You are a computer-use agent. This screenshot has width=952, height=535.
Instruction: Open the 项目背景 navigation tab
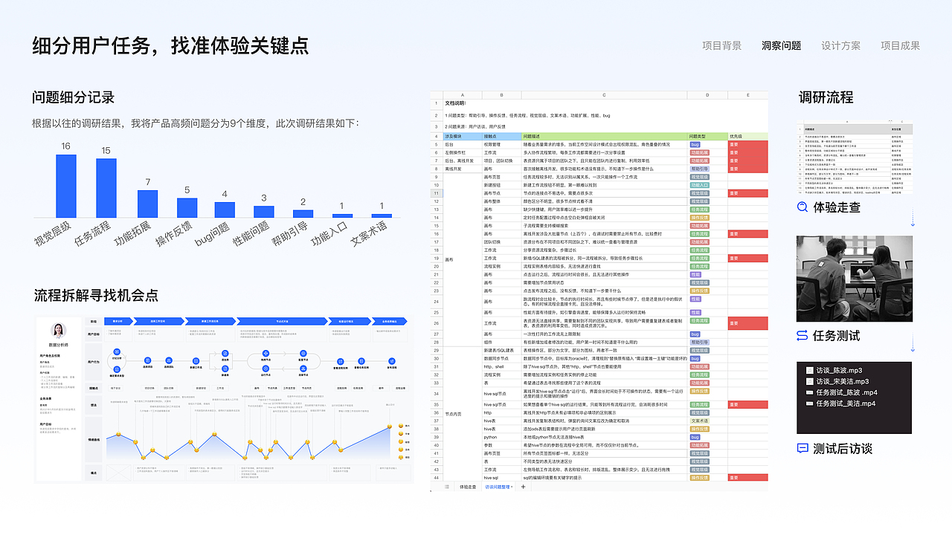pyautogui.click(x=722, y=45)
